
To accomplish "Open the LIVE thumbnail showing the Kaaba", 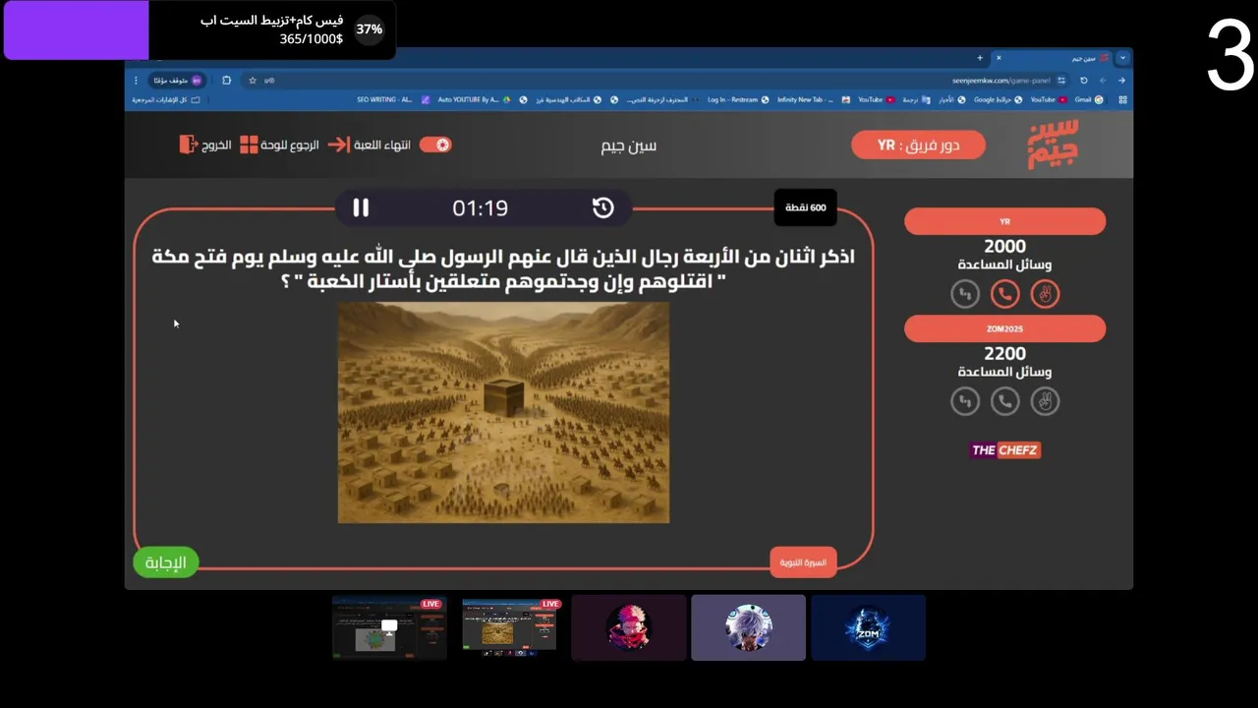I will tap(509, 627).
